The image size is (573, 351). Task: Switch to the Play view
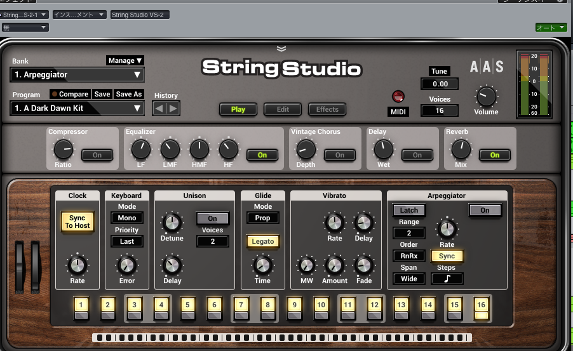click(x=238, y=109)
